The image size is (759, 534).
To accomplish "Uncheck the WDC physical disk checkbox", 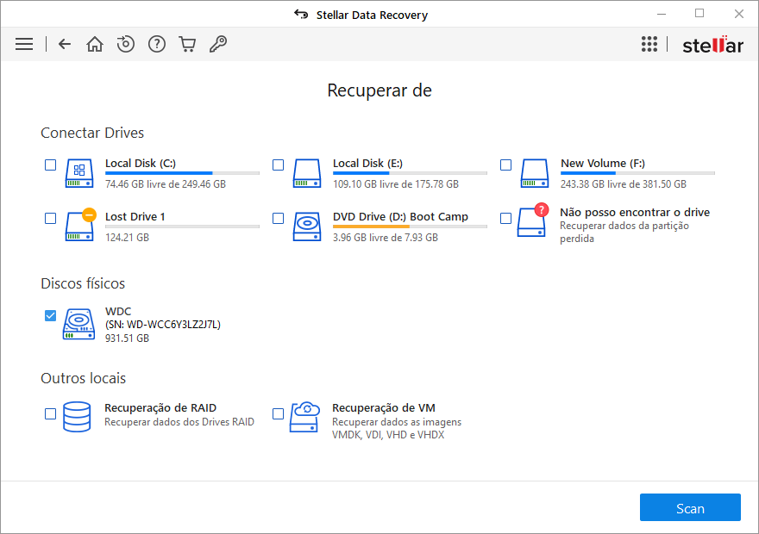I will coord(51,316).
